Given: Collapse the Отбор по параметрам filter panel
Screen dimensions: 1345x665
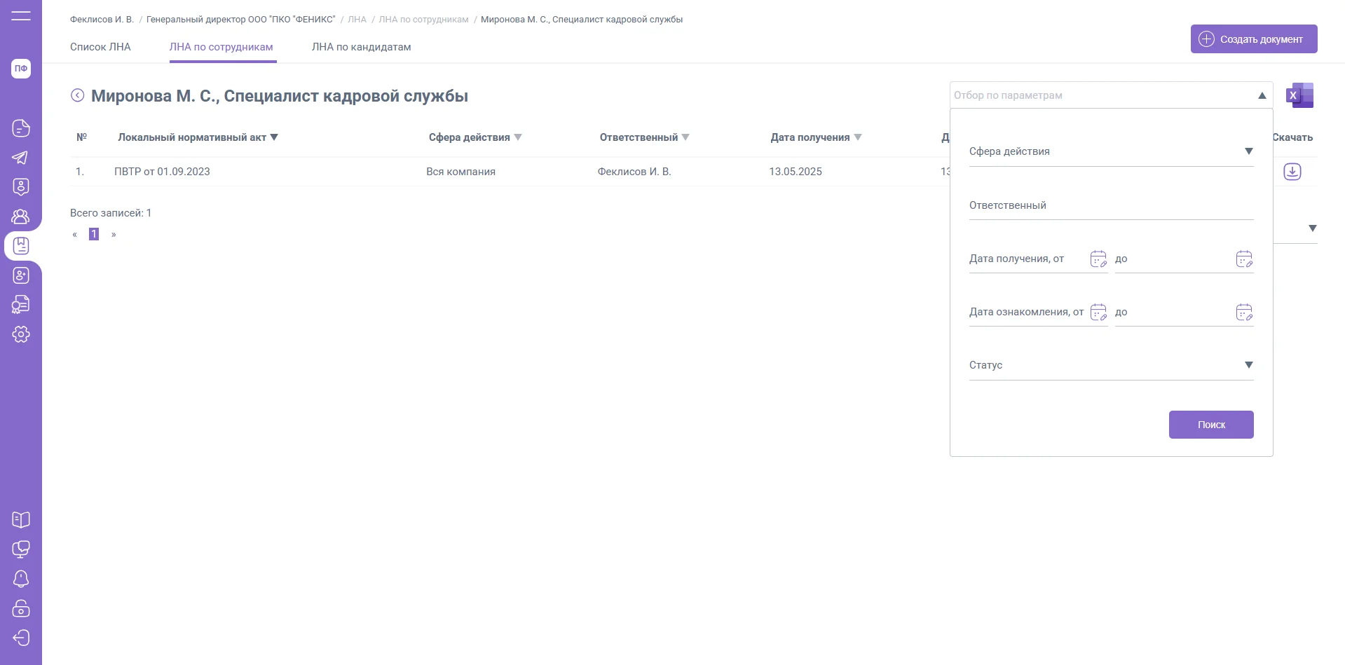Looking at the screenshot, I should click(1262, 95).
